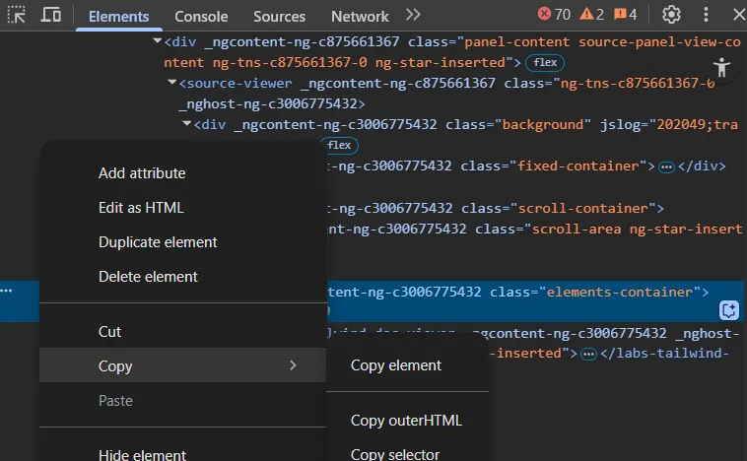Click the 4 issues counter

[x=626, y=15]
